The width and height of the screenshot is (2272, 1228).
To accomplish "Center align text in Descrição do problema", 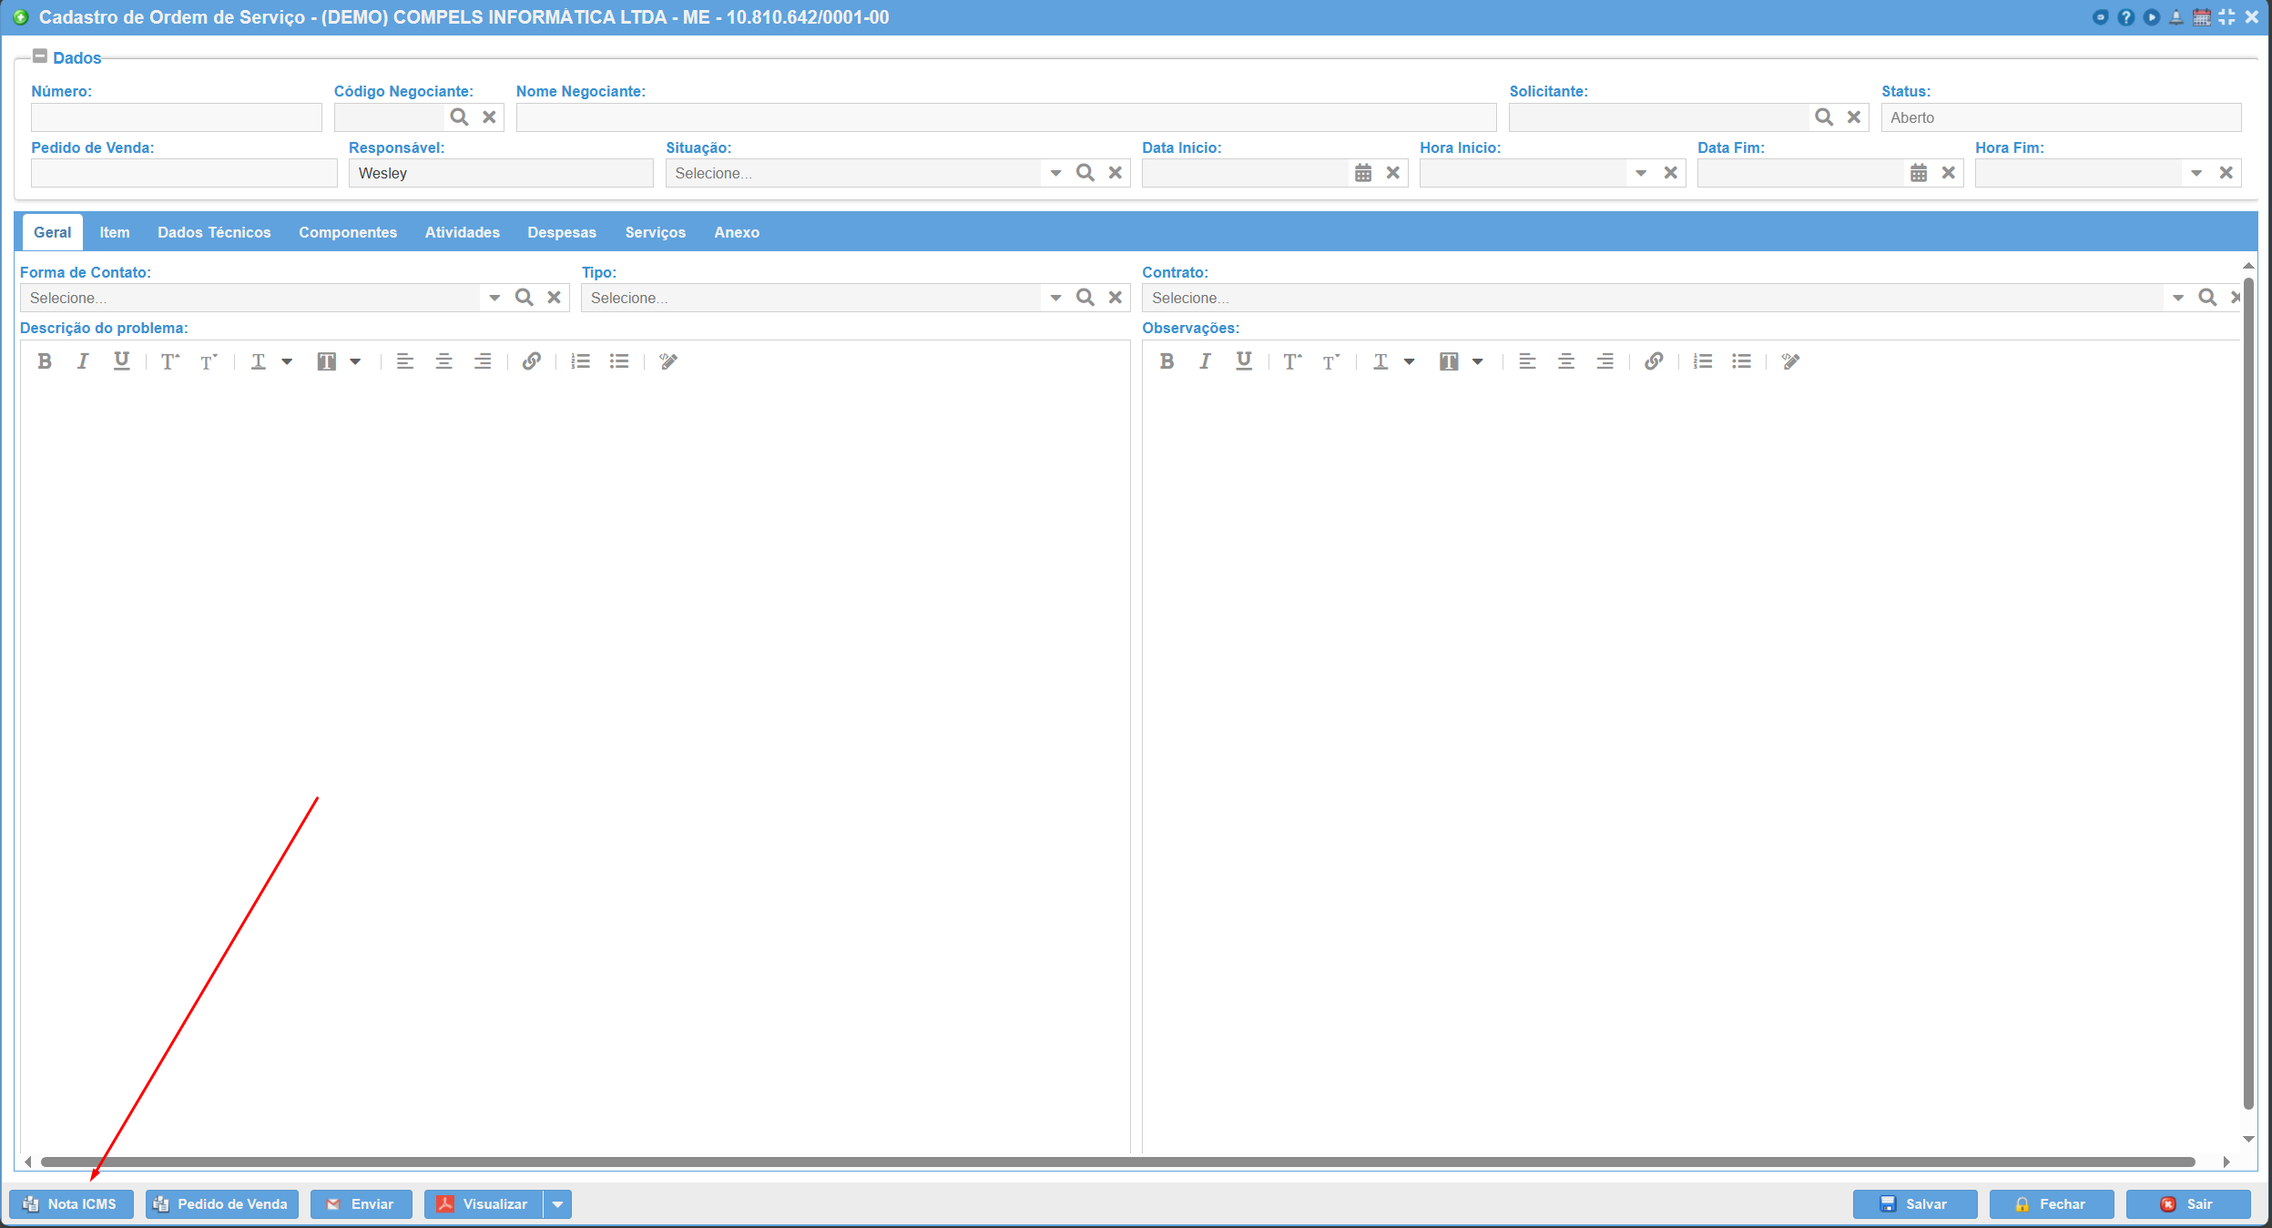I will [x=443, y=361].
